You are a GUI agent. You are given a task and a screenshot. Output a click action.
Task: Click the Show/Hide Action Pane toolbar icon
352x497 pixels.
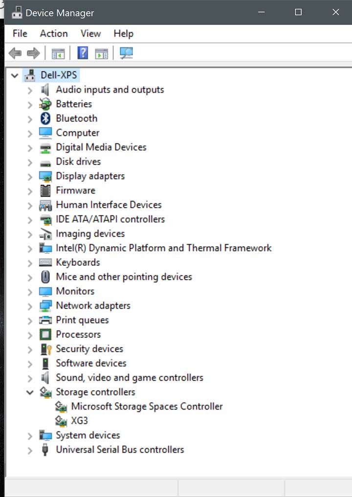[102, 53]
